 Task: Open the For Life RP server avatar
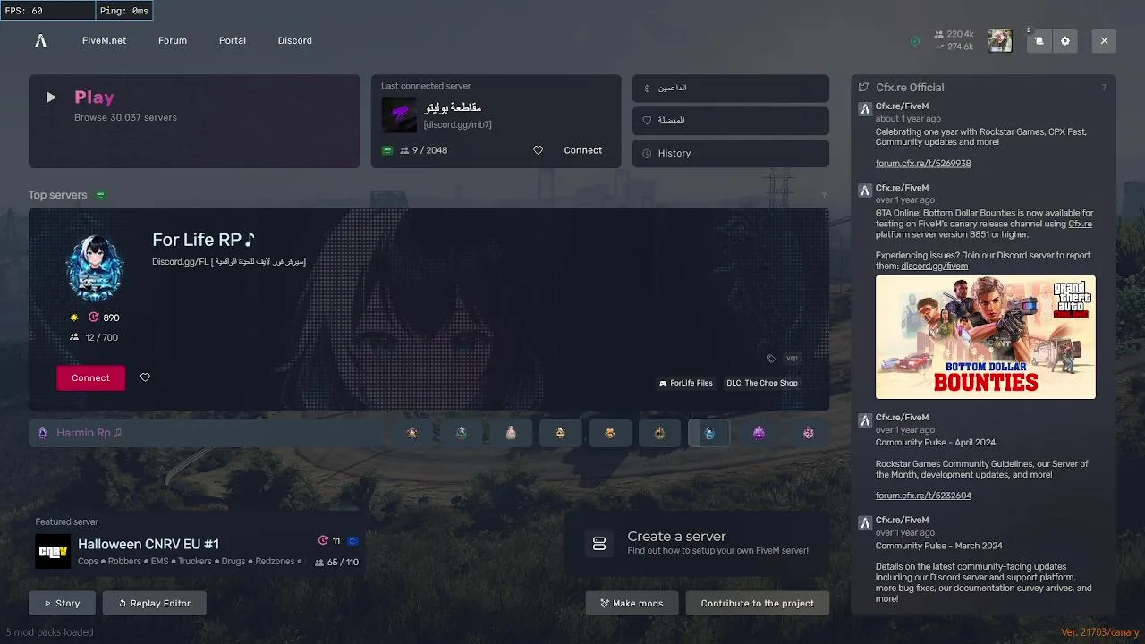(x=94, y=268)
